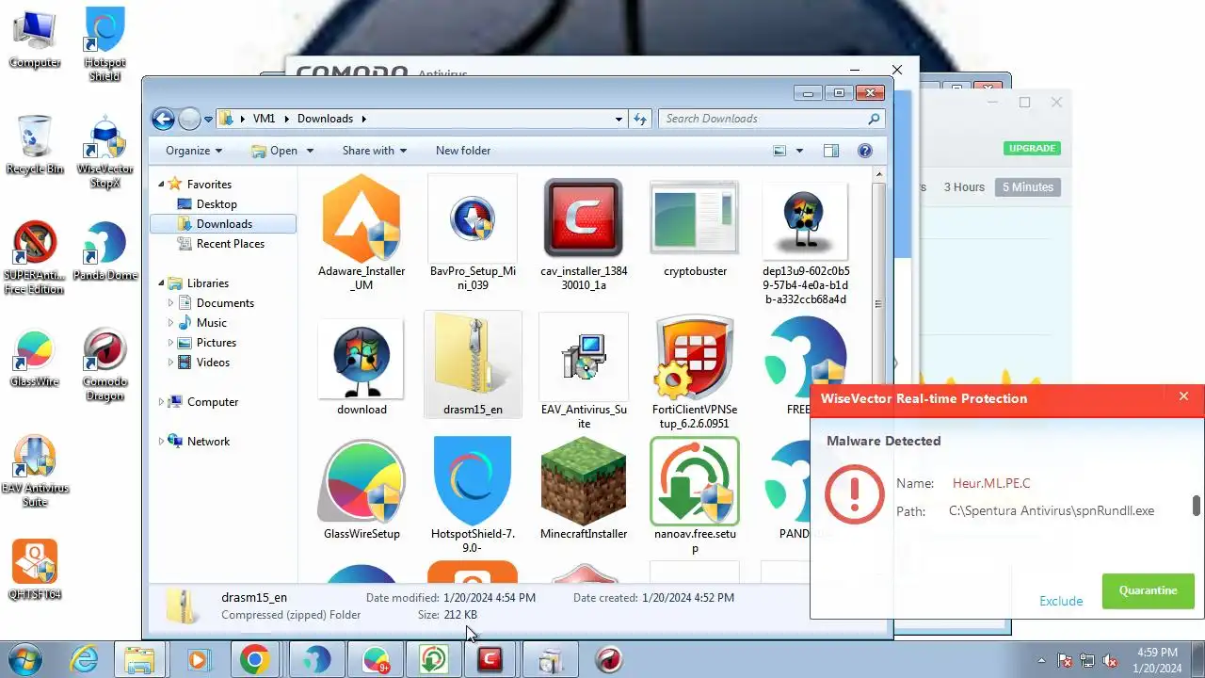The width and height of the screenshot is (1205, 678).
Task: Select FortiClientVPNSetup_6.2.6.0951 installer
Action: click(695, 371)
